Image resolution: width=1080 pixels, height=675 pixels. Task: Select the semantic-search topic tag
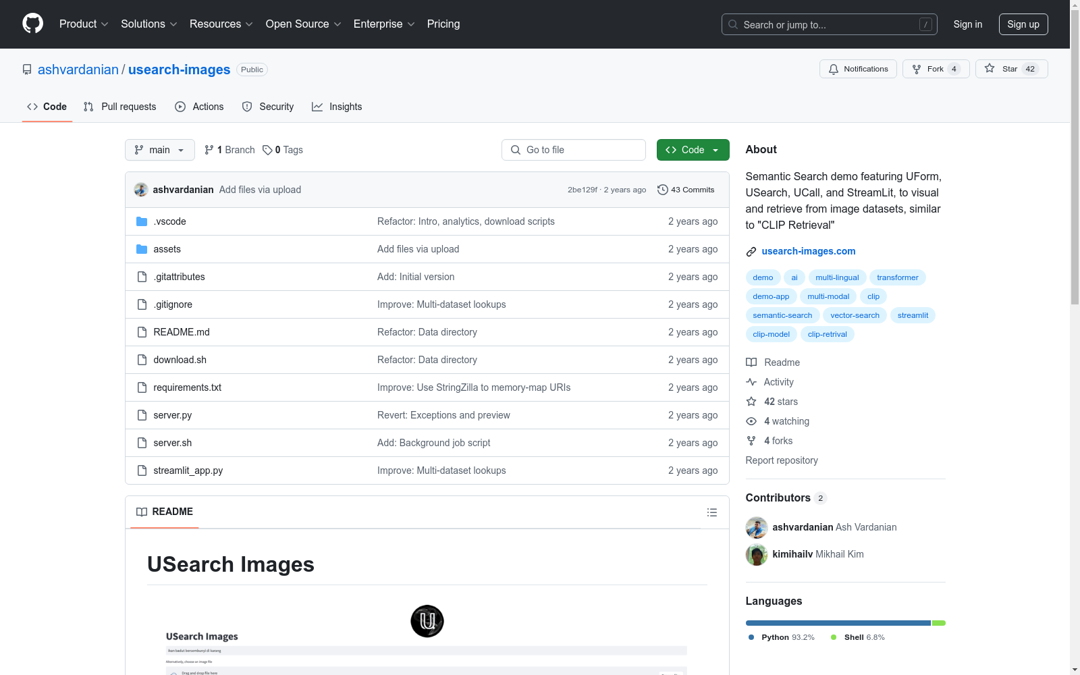(783, 315)
